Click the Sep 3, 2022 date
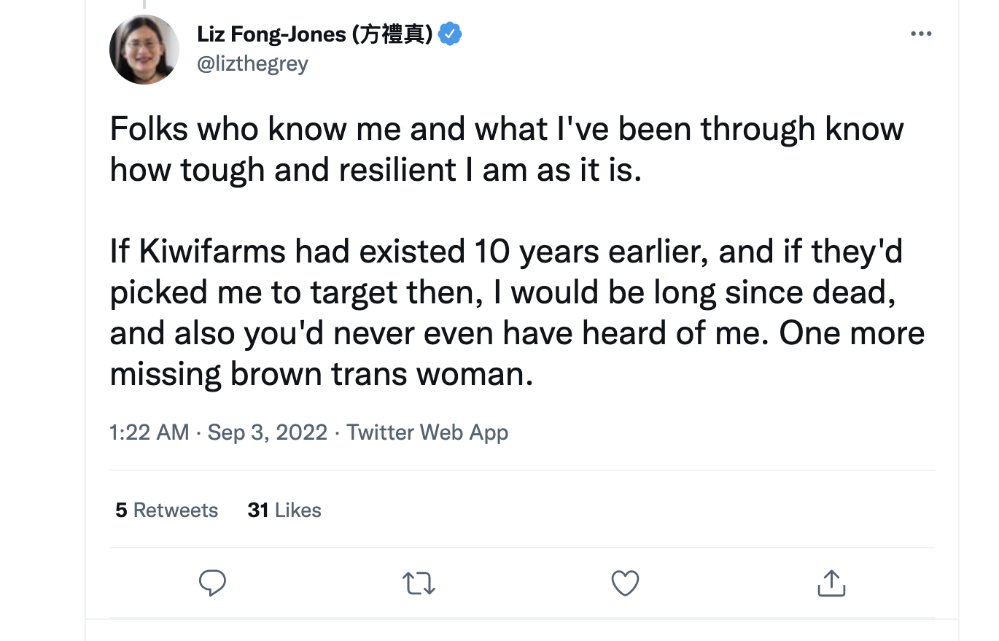 pos(268,432)
